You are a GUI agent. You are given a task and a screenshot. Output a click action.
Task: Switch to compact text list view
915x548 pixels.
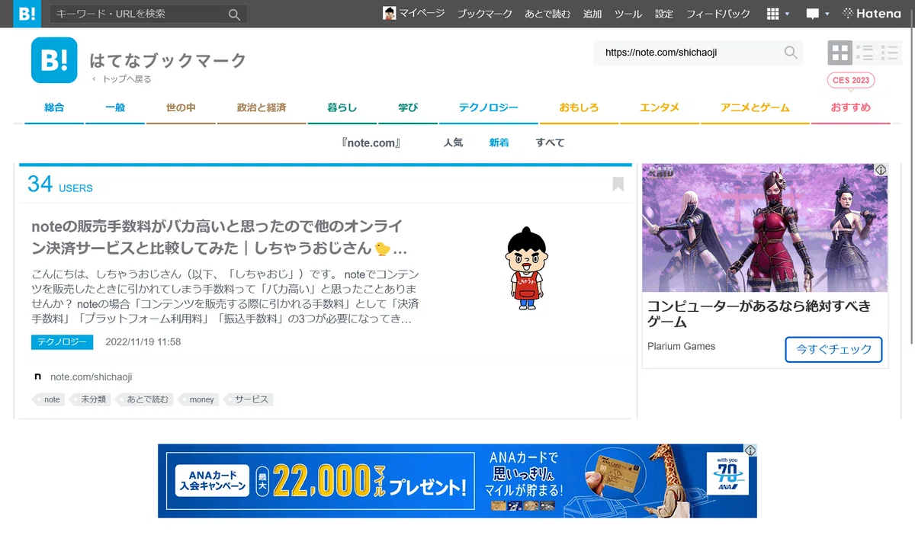[x=889, y=53]
